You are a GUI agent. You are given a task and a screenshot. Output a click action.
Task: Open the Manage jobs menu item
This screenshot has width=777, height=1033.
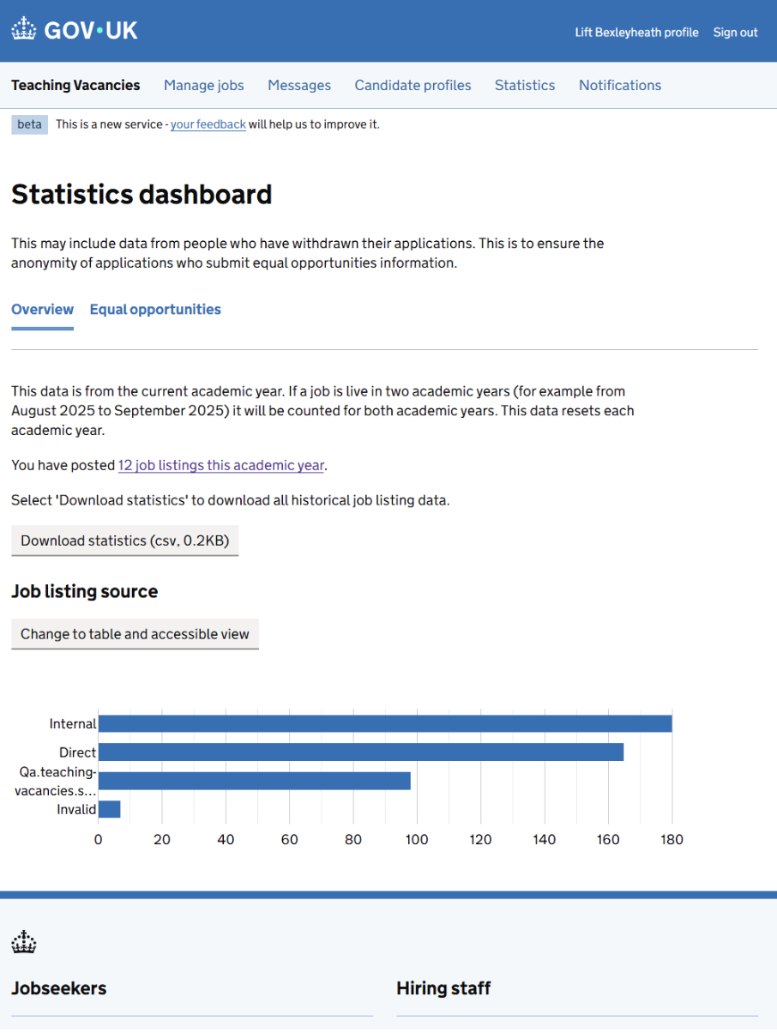204,85
